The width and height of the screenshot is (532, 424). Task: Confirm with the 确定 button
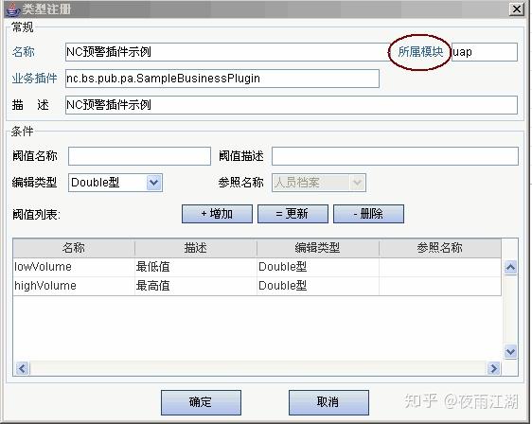(201, 402)
